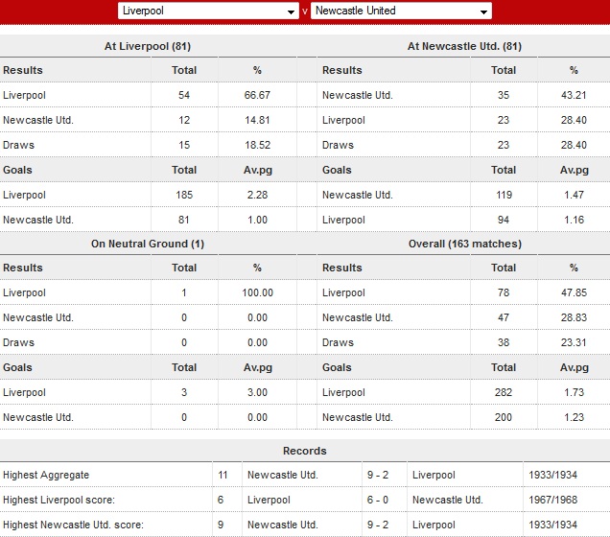Select the 6 - 0 score cell
610x537 pixels.
tap(378, 500)
